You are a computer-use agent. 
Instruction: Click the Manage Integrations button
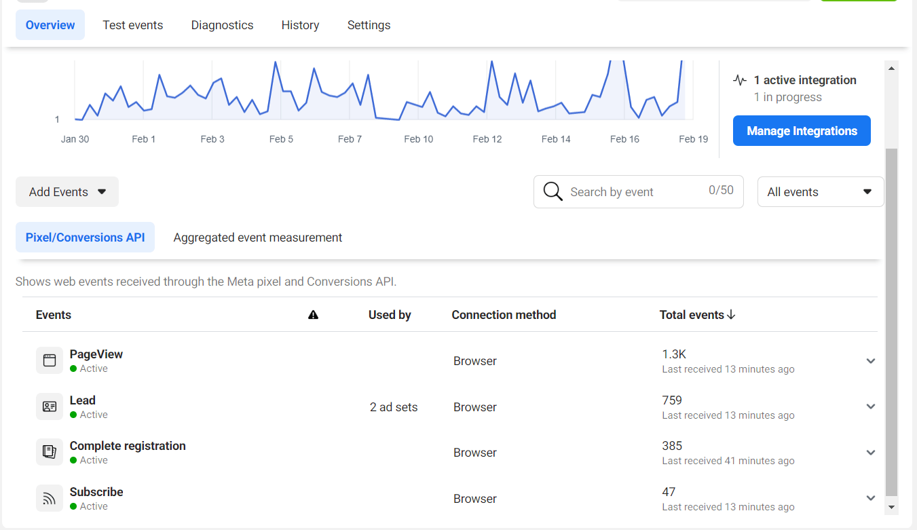[x=802, y=131]
